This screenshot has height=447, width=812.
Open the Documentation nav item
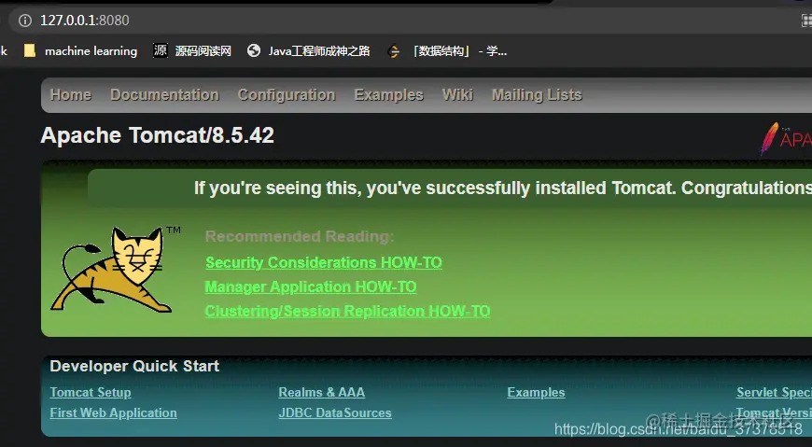(x=164, y=95)
